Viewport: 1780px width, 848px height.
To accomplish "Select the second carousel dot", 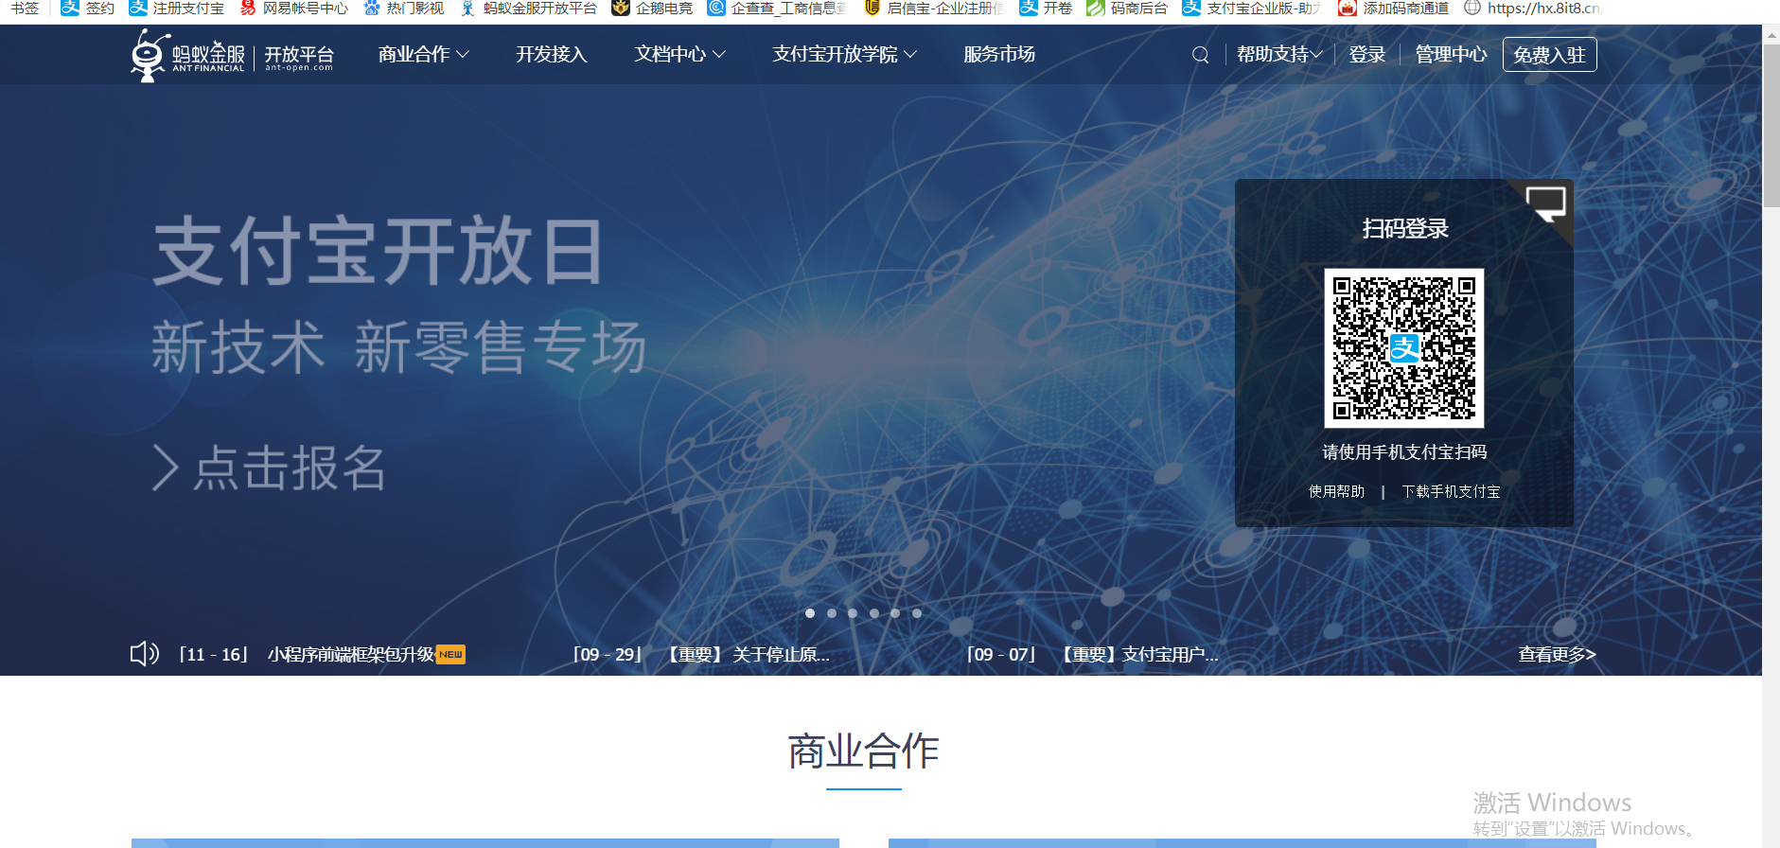I will 832,613.
